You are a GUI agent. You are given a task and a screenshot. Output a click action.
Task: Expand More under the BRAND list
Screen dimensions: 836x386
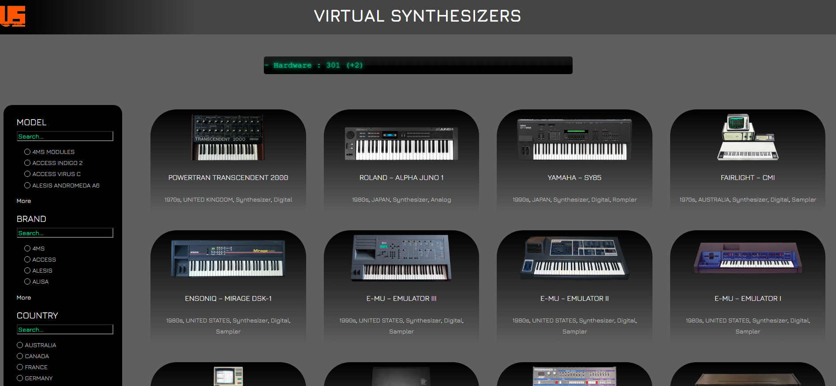point(24,297)
